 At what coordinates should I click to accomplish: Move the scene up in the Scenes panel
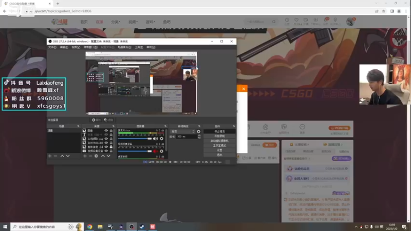click(62, 156)
